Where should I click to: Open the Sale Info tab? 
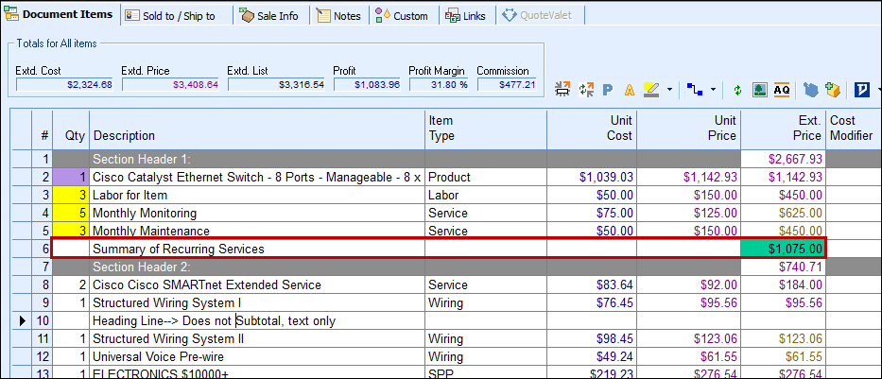[269, 15]
